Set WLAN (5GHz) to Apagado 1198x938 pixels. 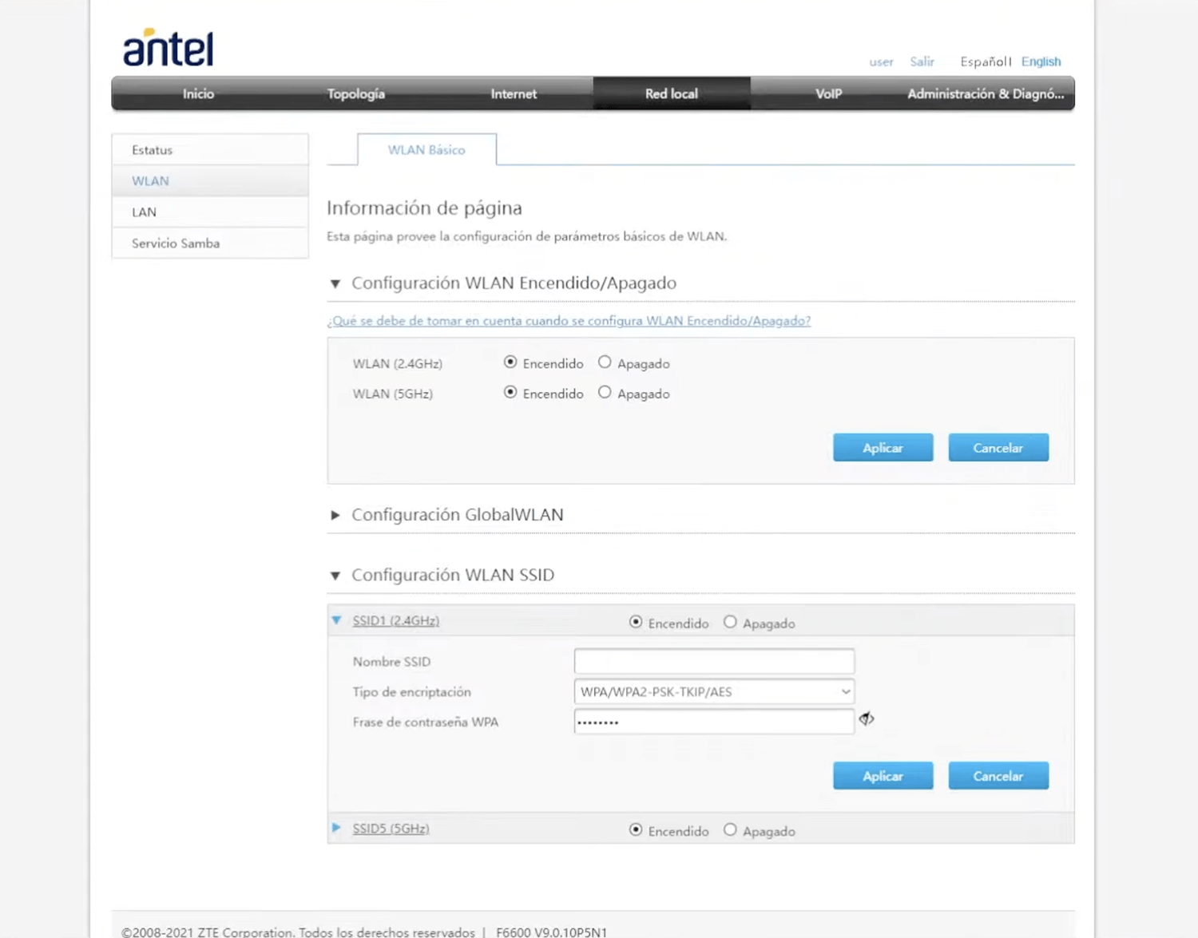click(x=605, y=393)
